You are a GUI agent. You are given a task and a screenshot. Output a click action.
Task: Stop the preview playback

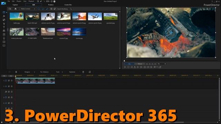(128, 67)
